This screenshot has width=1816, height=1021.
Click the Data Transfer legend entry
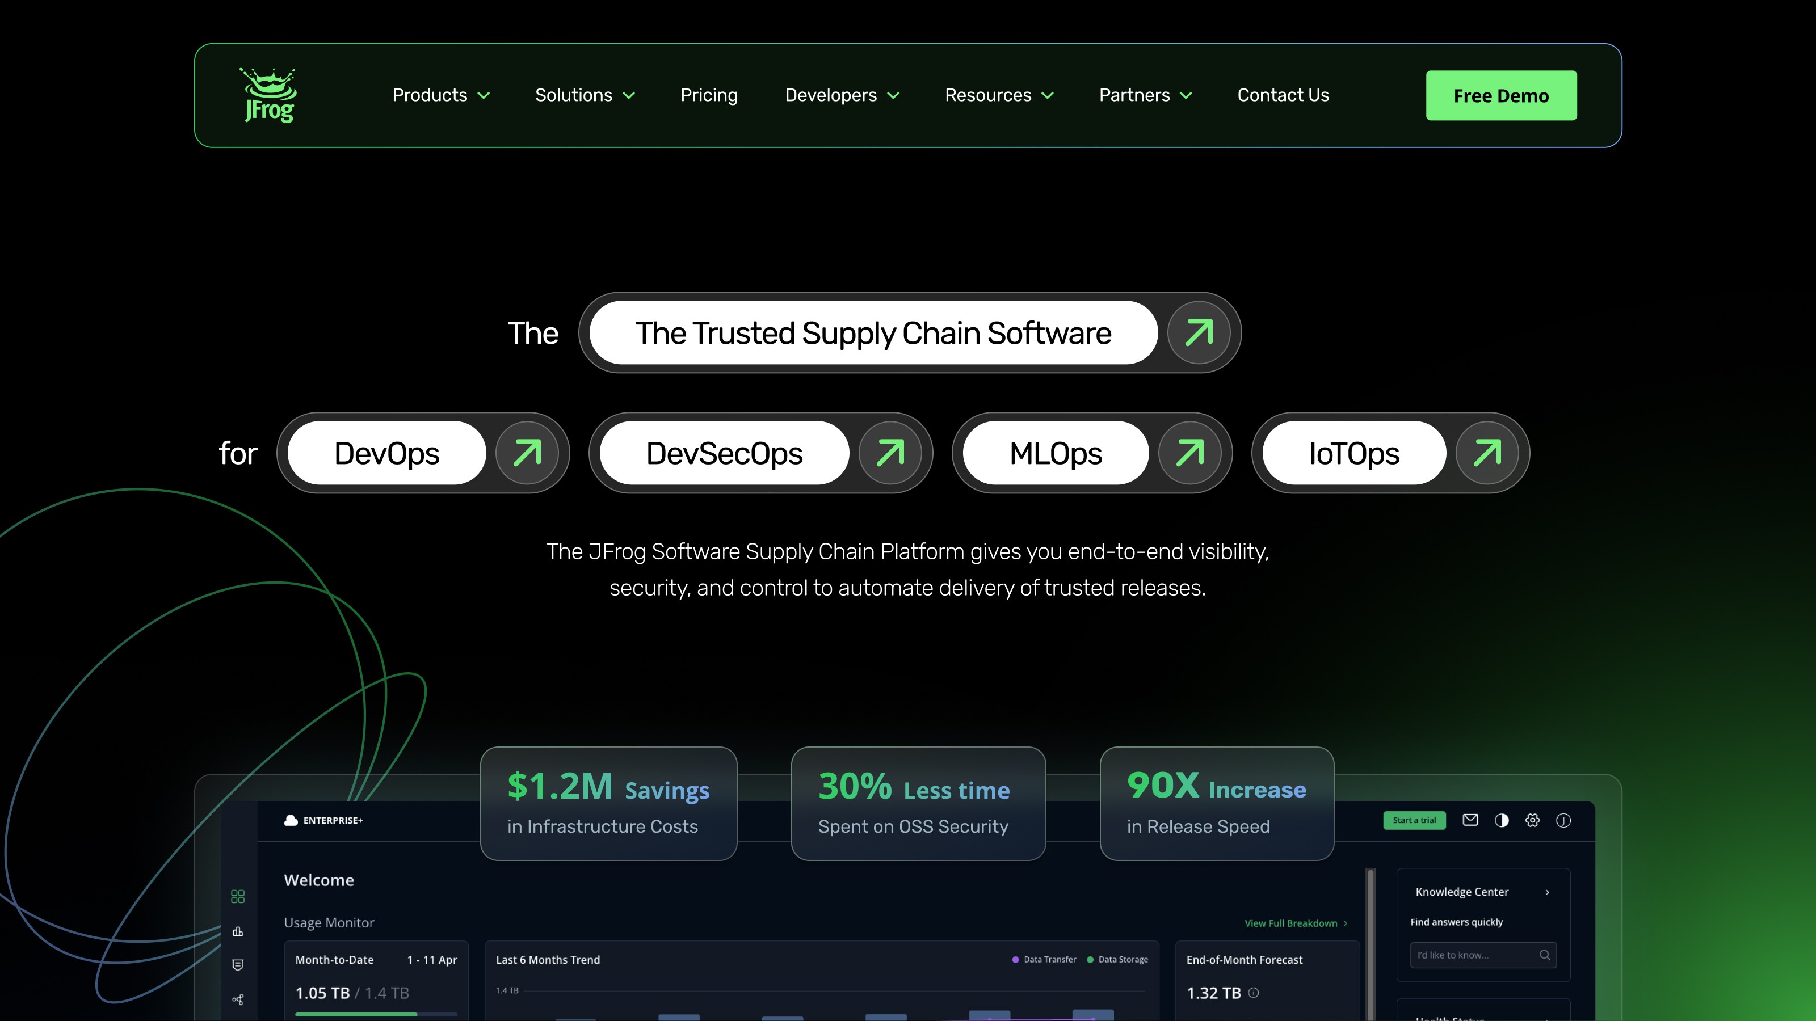coord(1044,960)
